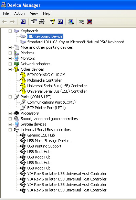Viewport: 136px width, 200px height.
Task: Click the Universal Serial Bus controllers icon
Action: click(17, 130)
